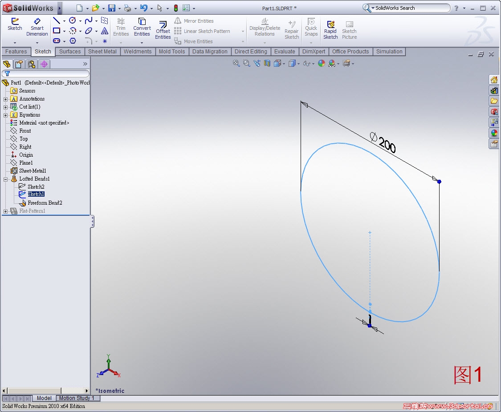This screenshot has height=412, width=501.
Task: Click the Rapid Sketch tool
Action: 330,30
